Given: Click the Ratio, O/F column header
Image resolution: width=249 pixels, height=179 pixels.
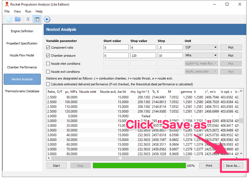Looking at the screenshot, I should tap(55, 92).
